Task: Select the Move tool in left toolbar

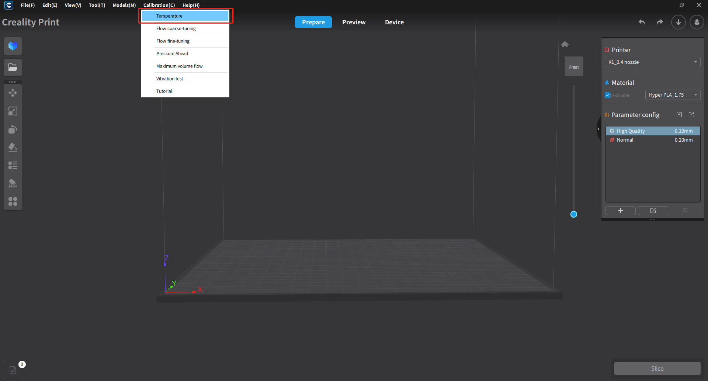Action: 13,93
